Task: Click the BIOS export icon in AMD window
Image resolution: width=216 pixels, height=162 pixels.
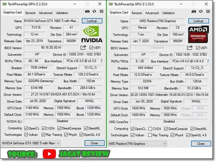Action: (190, 47)
